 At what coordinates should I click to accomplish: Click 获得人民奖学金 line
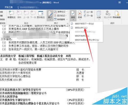9,97
